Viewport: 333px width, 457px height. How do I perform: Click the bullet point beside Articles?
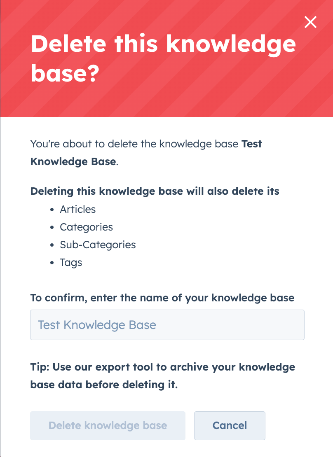[51, 210]
